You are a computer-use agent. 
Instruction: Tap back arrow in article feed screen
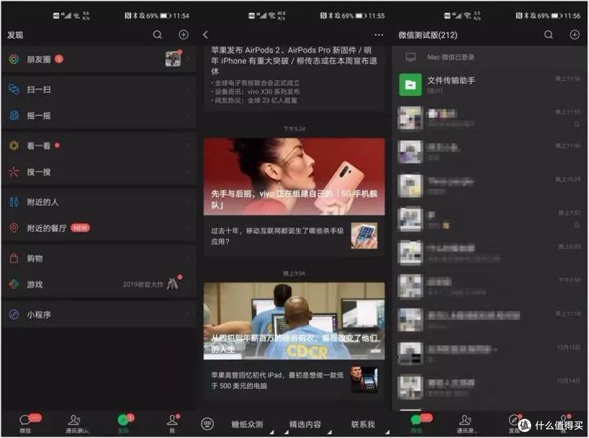(206, 35)
